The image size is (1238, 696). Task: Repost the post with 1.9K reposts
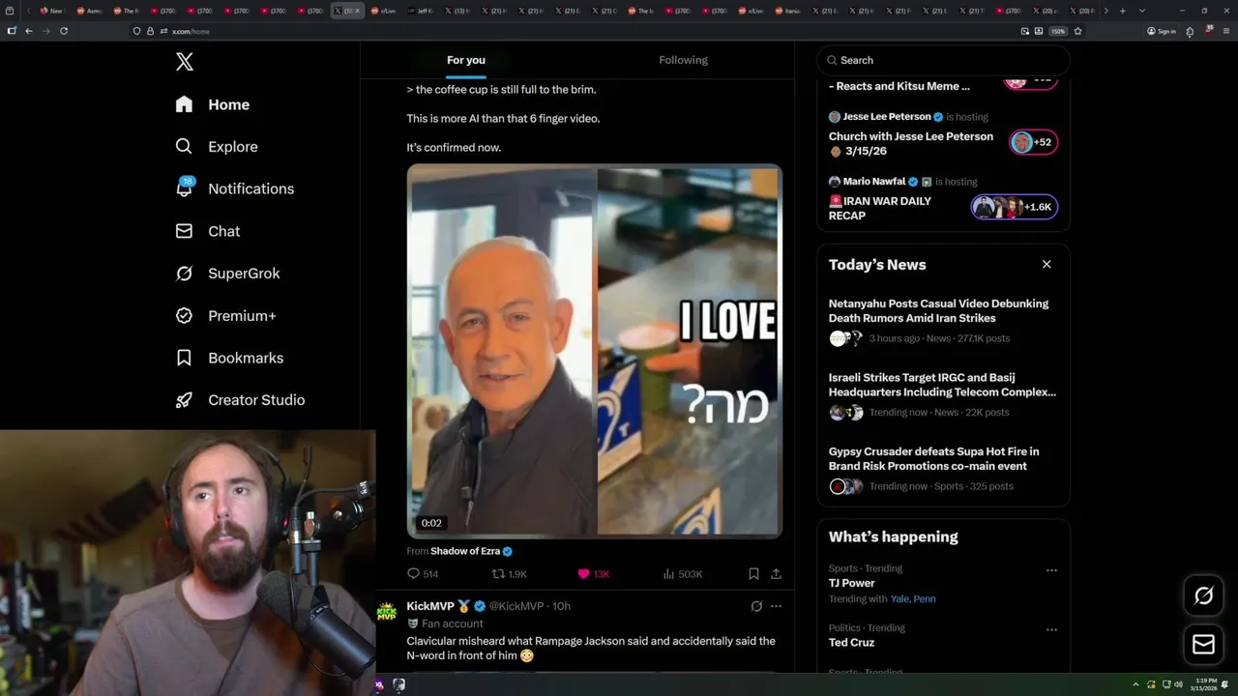(x=510, y=574)
